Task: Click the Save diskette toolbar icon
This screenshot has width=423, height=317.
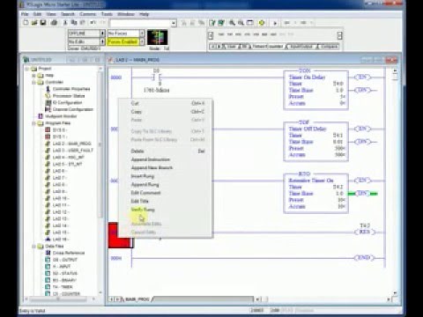Action: coord(43,23)
